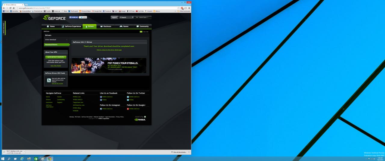The width and height of the screenshot is (385, 161).
Task: Click the RSS feed icon
Action: (49, 80)
